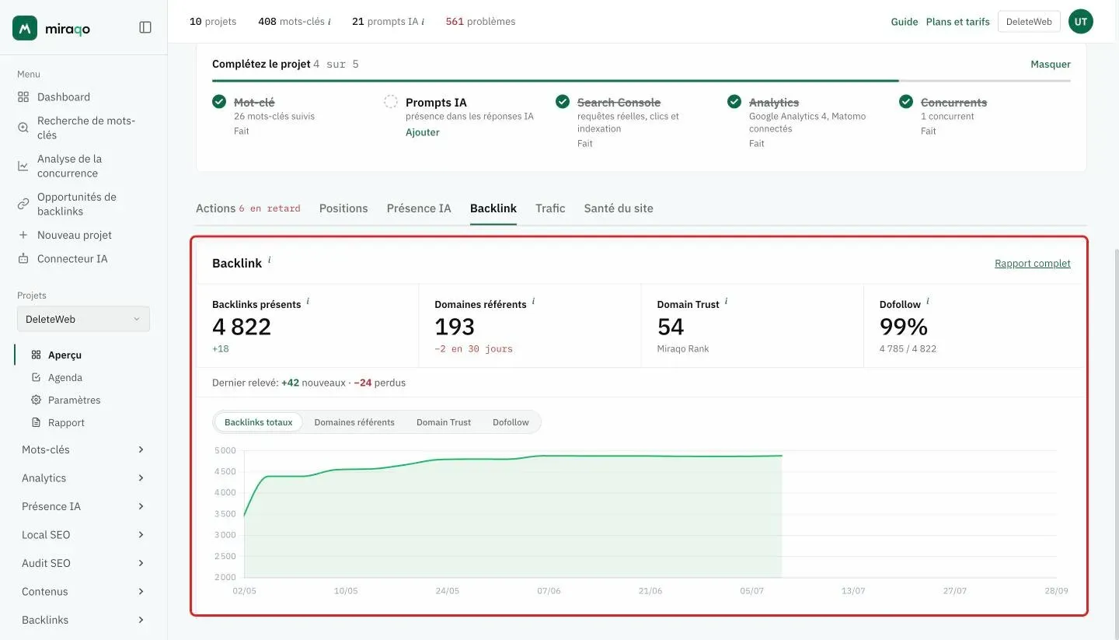The width and height of the screenshot is (1119, 640).
Task: Switch chart to Dofollow
Action: (511, 422)
